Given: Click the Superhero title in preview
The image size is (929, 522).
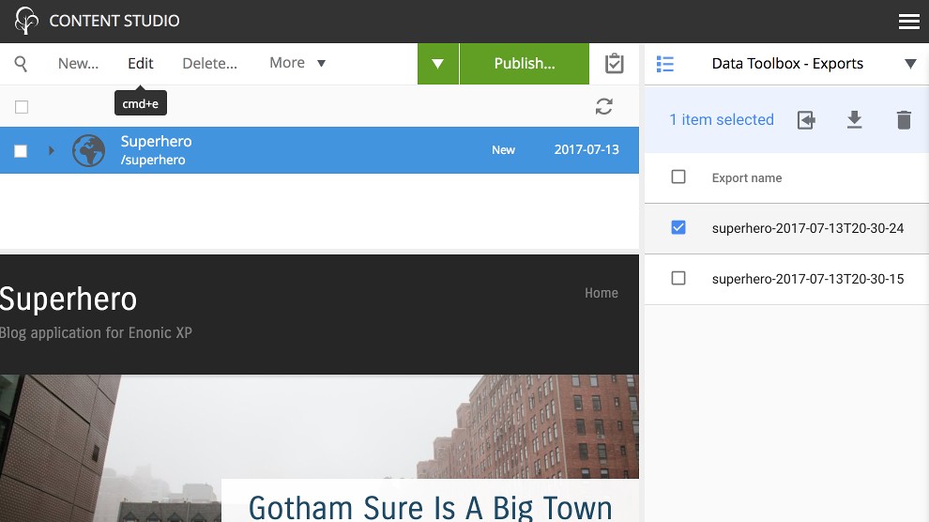Looking at the screenshot, I should point(69,299).
